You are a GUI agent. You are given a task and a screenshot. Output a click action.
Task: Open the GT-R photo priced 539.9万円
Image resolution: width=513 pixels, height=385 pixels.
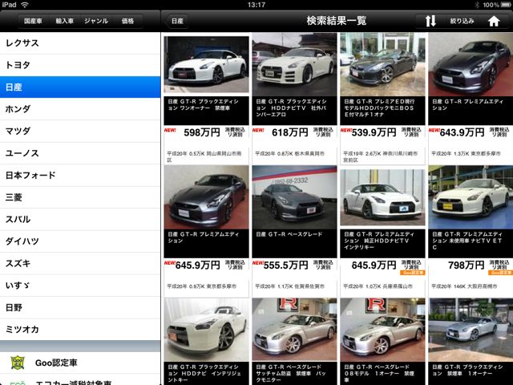(x=382, y=64)
